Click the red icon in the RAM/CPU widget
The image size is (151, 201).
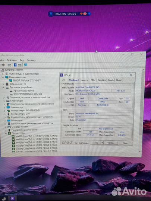85,14
